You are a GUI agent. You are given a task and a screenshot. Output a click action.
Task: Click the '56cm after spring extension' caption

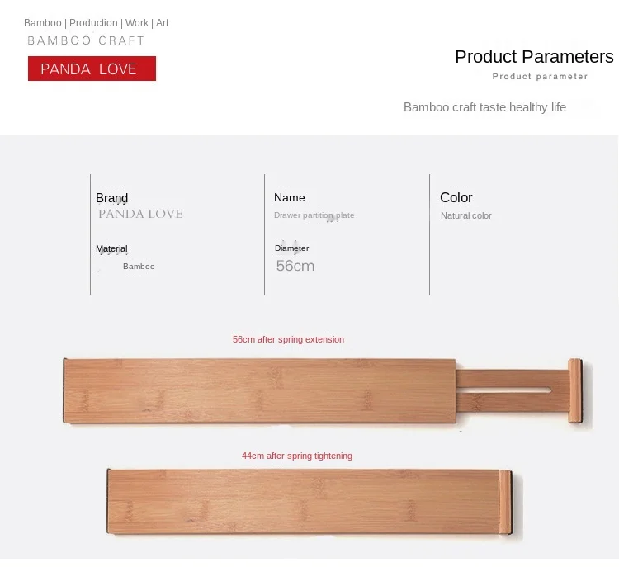click(x=288, y=339)
